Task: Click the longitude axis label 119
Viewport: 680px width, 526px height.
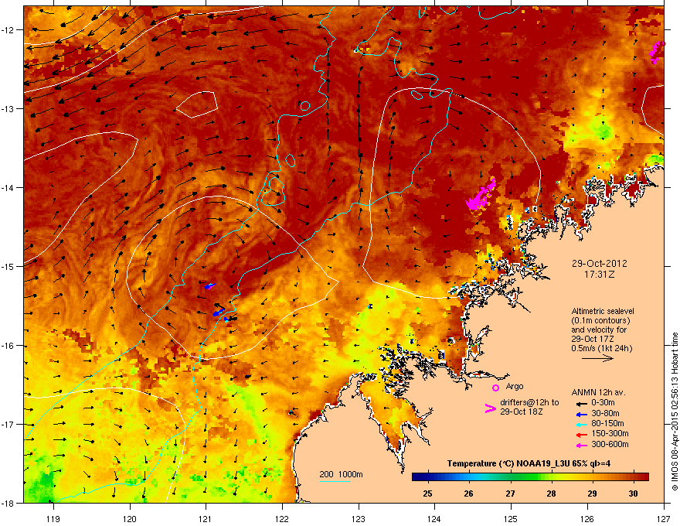Action: point(53,518)
